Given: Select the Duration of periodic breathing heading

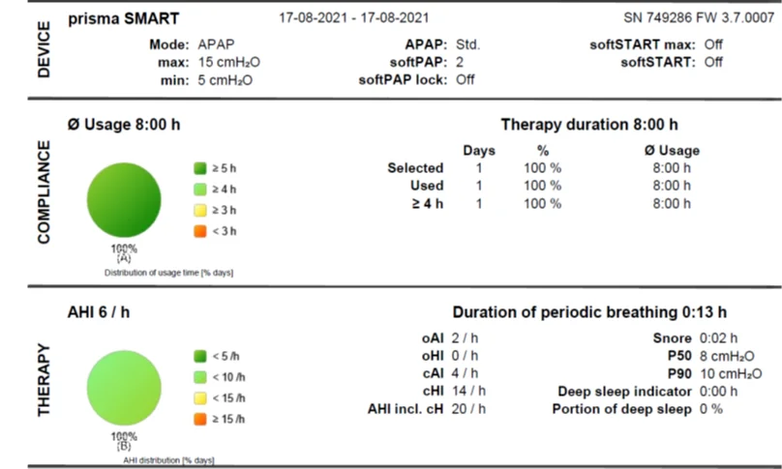Looking at the screenshot, I should [x=588, y=312].
